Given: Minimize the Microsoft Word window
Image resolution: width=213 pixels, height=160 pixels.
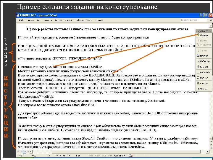Looking at the screenshot, I should coord(201,15).
